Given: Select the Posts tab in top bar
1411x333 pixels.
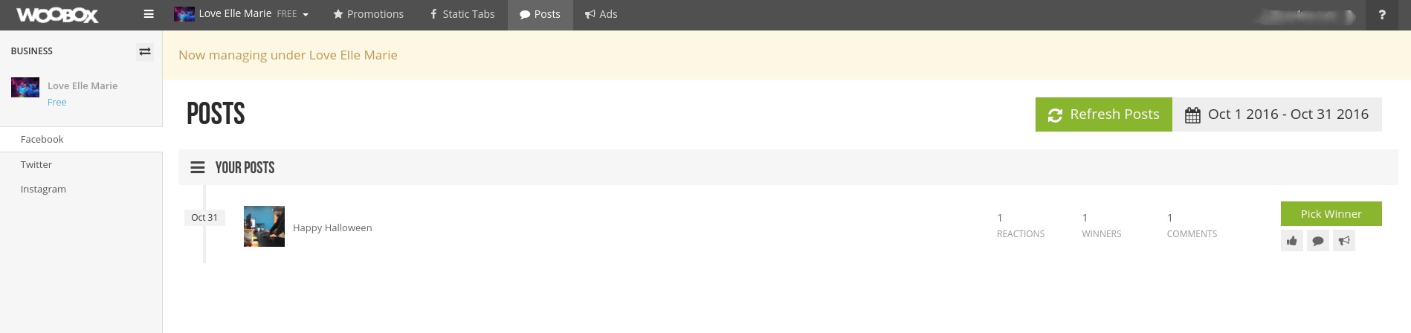Looking at the screenshot, I should click(x=540, y=14).
